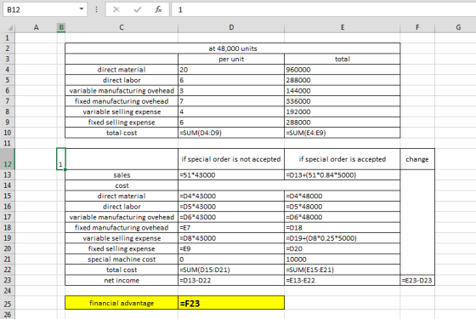Viewport: 476px width, 319px height.
Task: Click cell with formula =D5*43000
Action: click(x=231, y=207)
